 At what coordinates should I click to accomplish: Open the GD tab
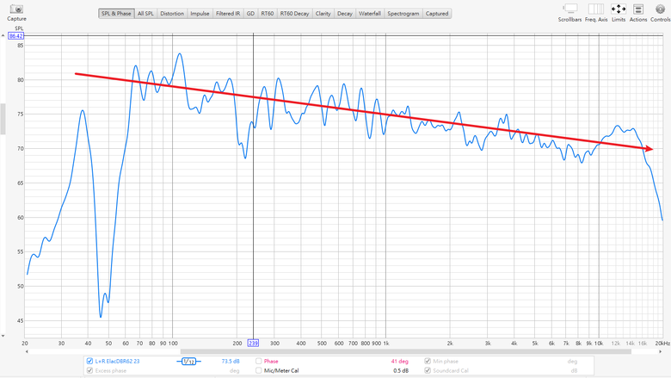(x=251, y=14)
